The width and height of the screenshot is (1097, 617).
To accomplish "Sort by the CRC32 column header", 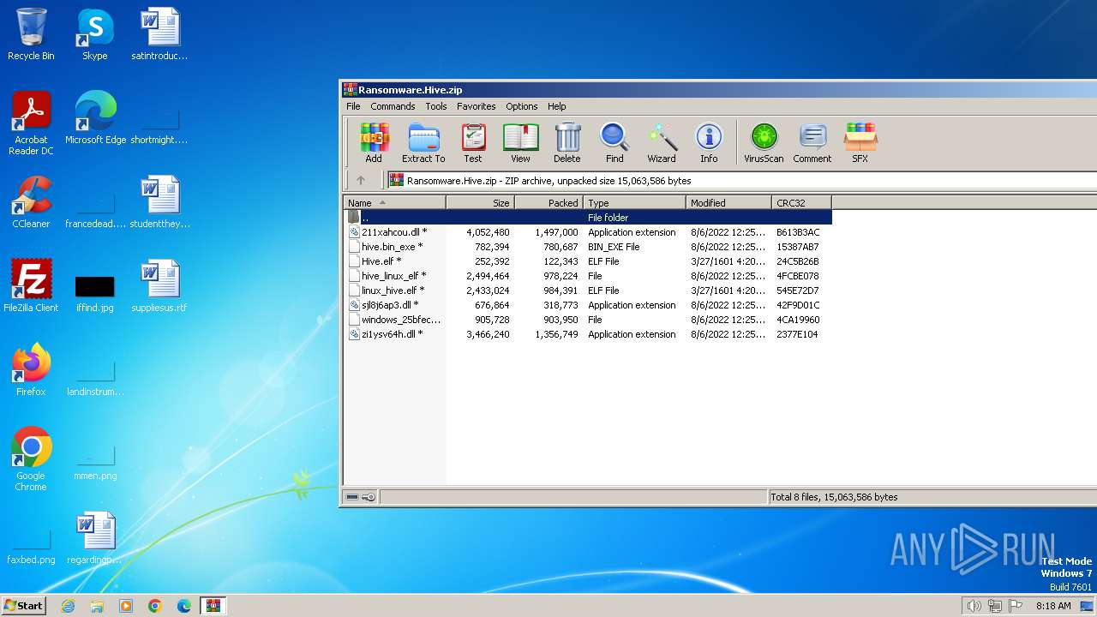I will [802, 203].
